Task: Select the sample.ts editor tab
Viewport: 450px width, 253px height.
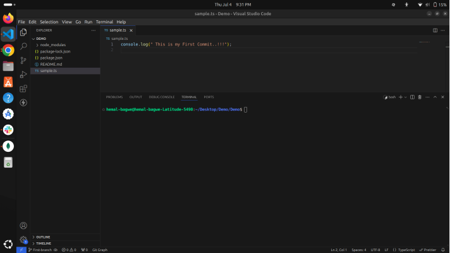Action: (x=118, y=30)
